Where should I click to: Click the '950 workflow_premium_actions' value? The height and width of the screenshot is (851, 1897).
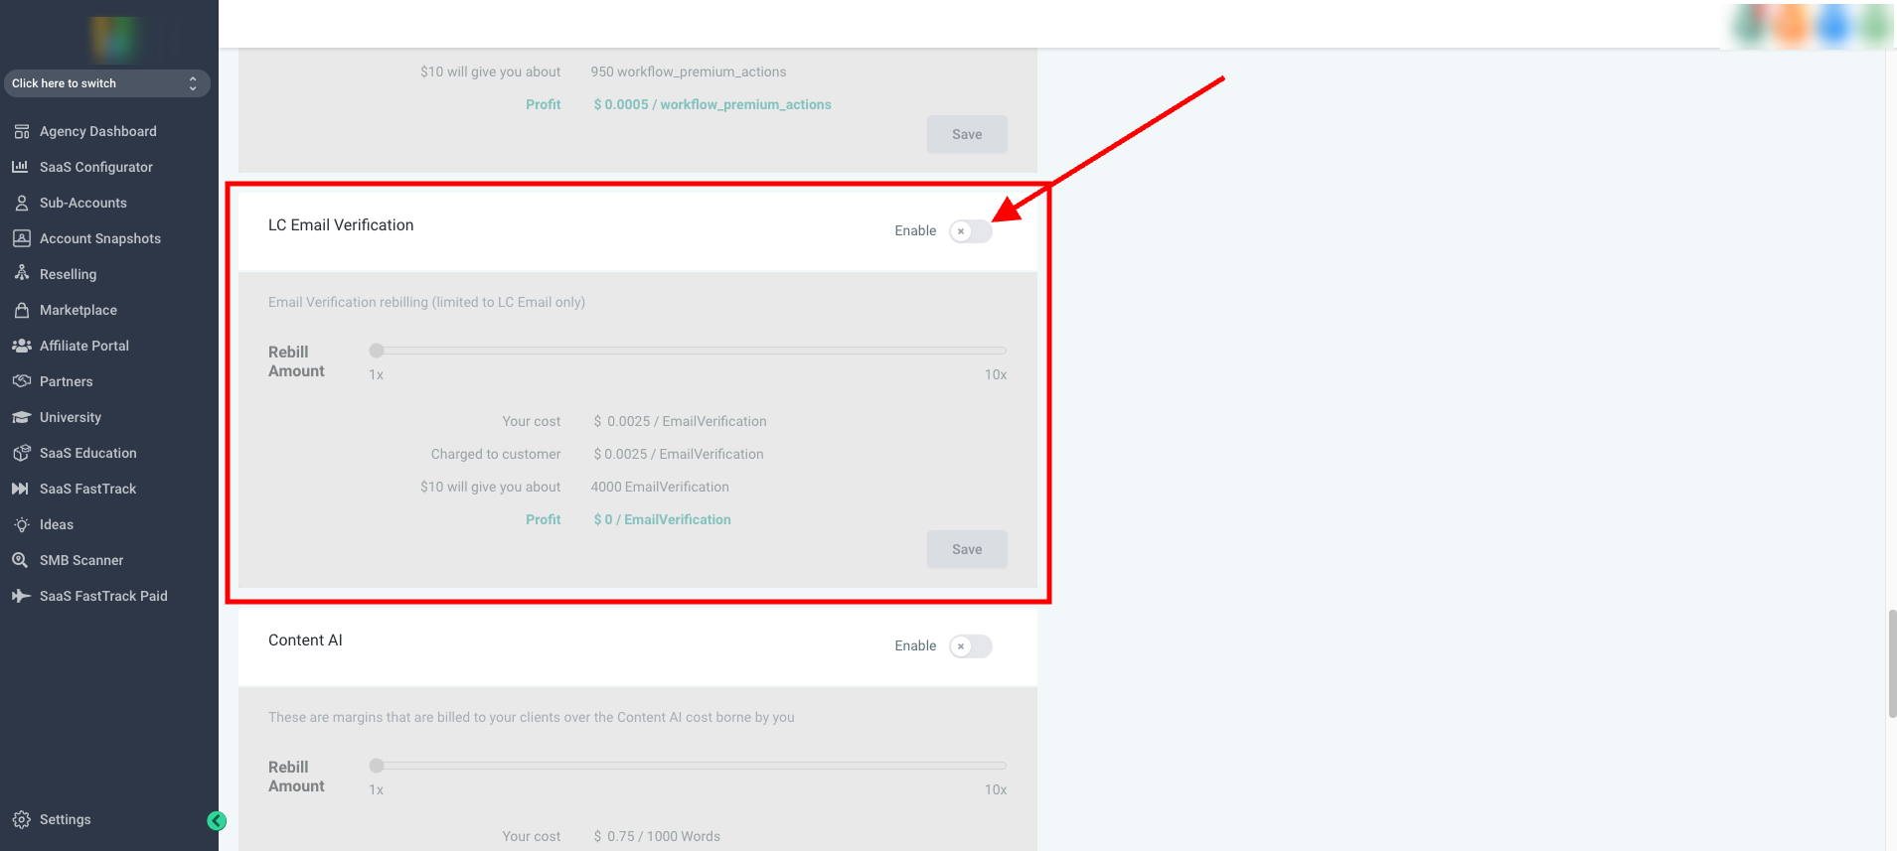tap(689, 71)
